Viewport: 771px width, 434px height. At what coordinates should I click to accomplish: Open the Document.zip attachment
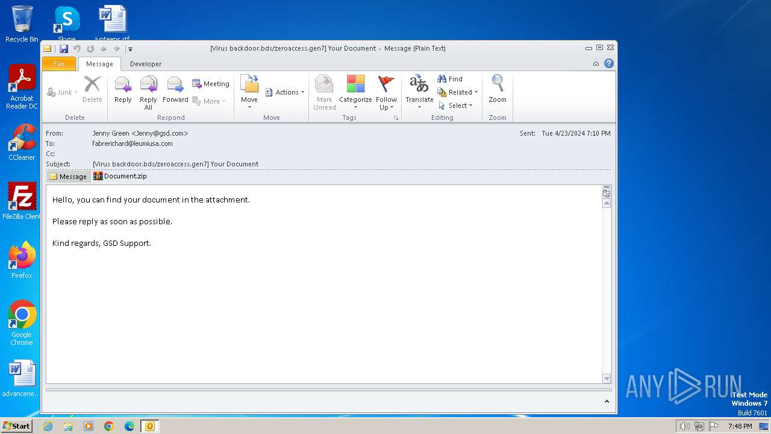pos(120,177)
